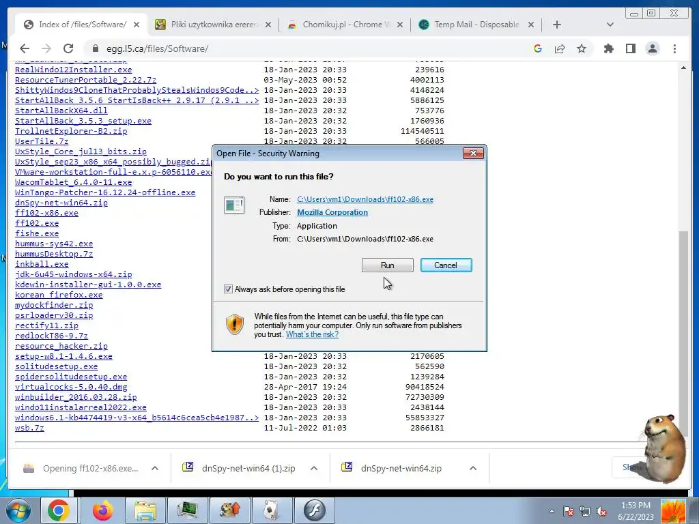699x524 pixels.
Task: Open Chrome's three-dot menu
Action: pyautogui.click(x=674, y=48)
